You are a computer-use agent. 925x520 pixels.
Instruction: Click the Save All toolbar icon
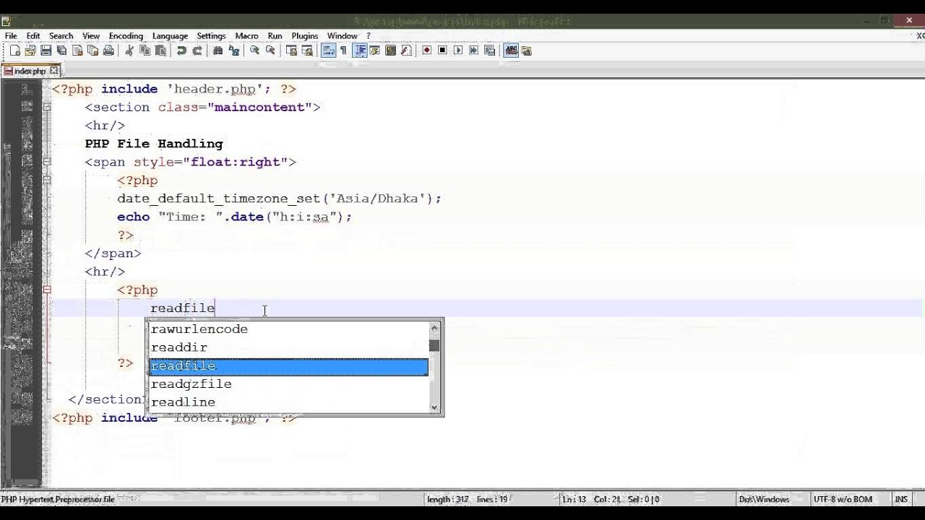61,51
